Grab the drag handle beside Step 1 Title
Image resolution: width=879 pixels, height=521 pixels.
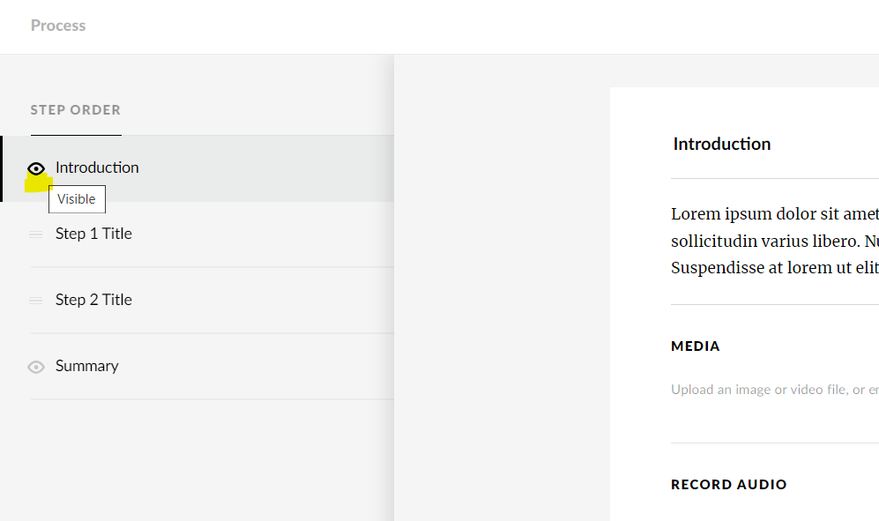point(36,234)
